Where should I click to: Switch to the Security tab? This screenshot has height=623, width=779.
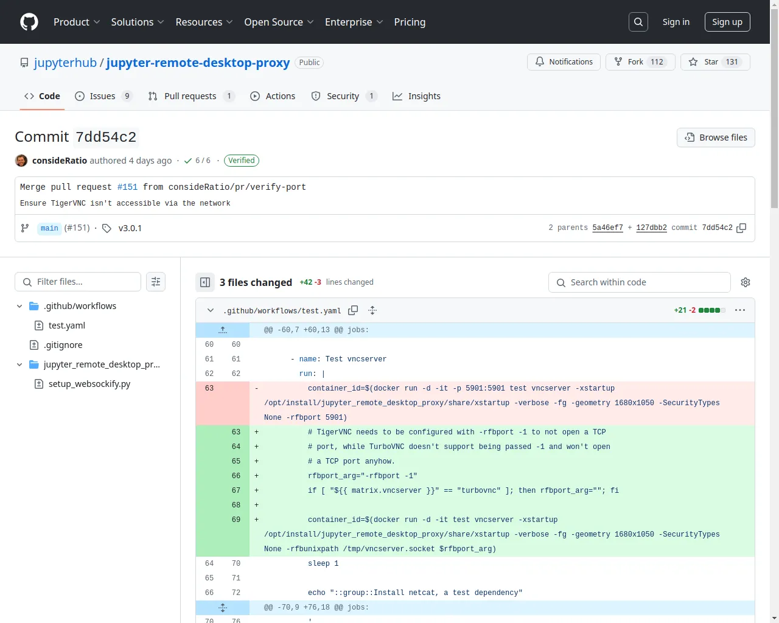point(344,96)
